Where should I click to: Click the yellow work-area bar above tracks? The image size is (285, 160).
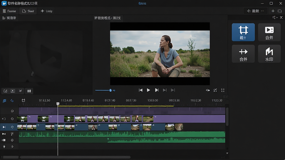point(116,106)
